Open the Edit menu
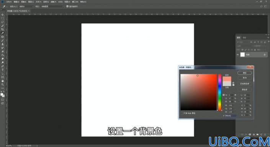Screen dimensions: 270x147 (16, 2)
